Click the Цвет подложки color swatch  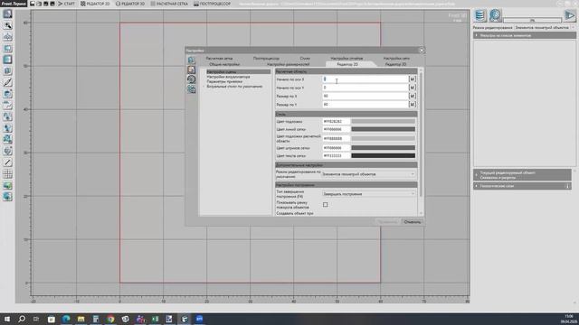click(383, 121)
